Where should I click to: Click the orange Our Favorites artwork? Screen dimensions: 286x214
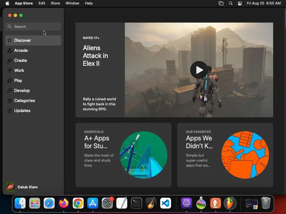coord(245,155)
